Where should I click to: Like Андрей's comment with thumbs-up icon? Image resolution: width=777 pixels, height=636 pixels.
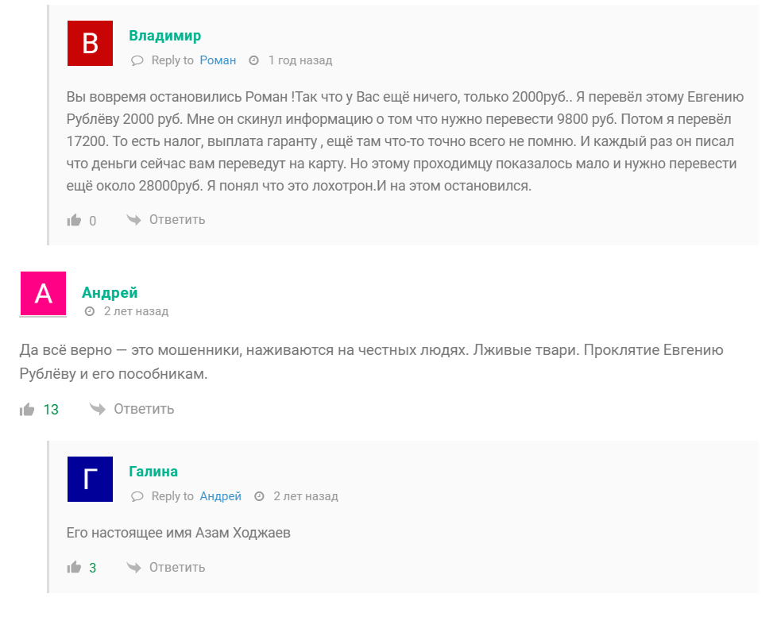[27, 409]
